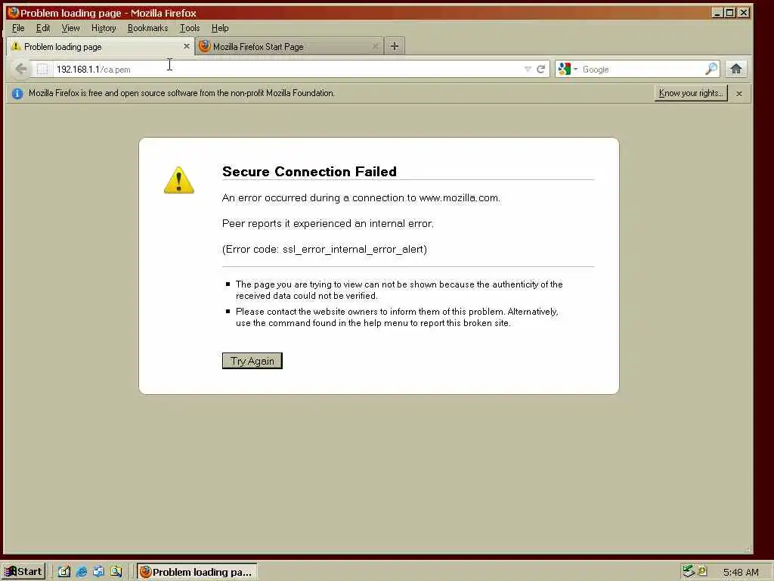Click the magnifying glass search icon
Image resolution: width=774 pixels, height=581 pixels.
click(711, 69)
